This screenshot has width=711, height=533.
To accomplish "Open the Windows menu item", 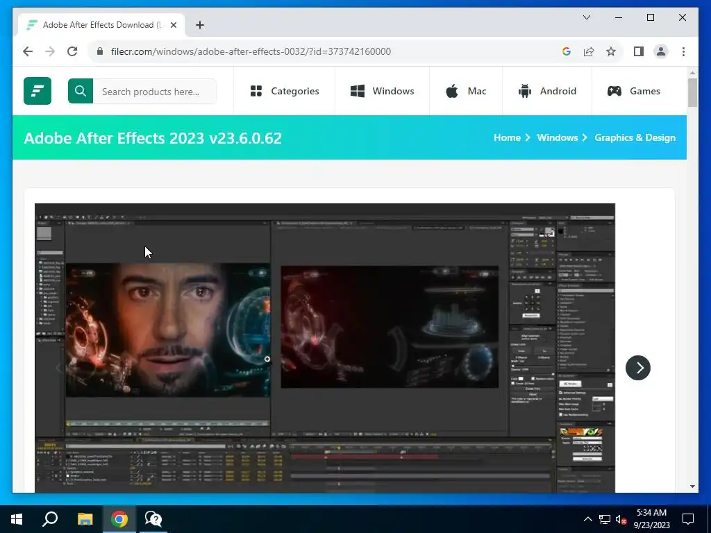I will pos(382,91).
